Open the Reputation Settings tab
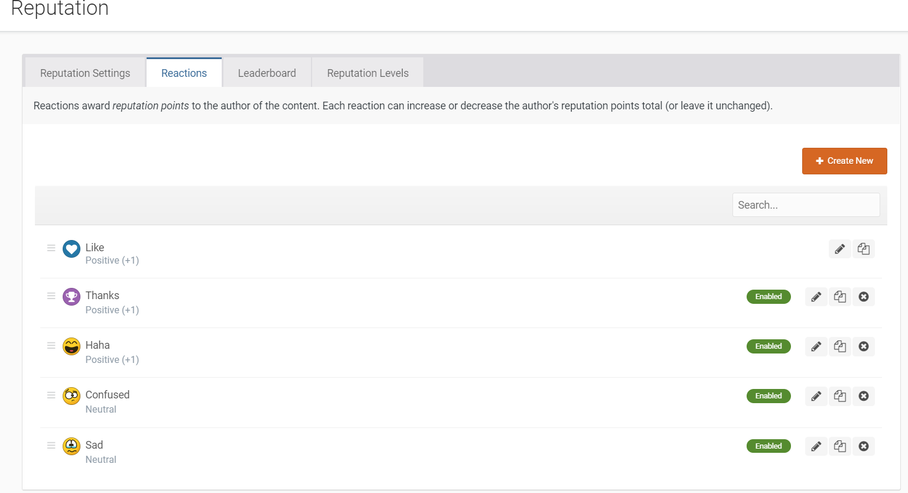The width and height of the screenshot is (908, 493). 85,73
